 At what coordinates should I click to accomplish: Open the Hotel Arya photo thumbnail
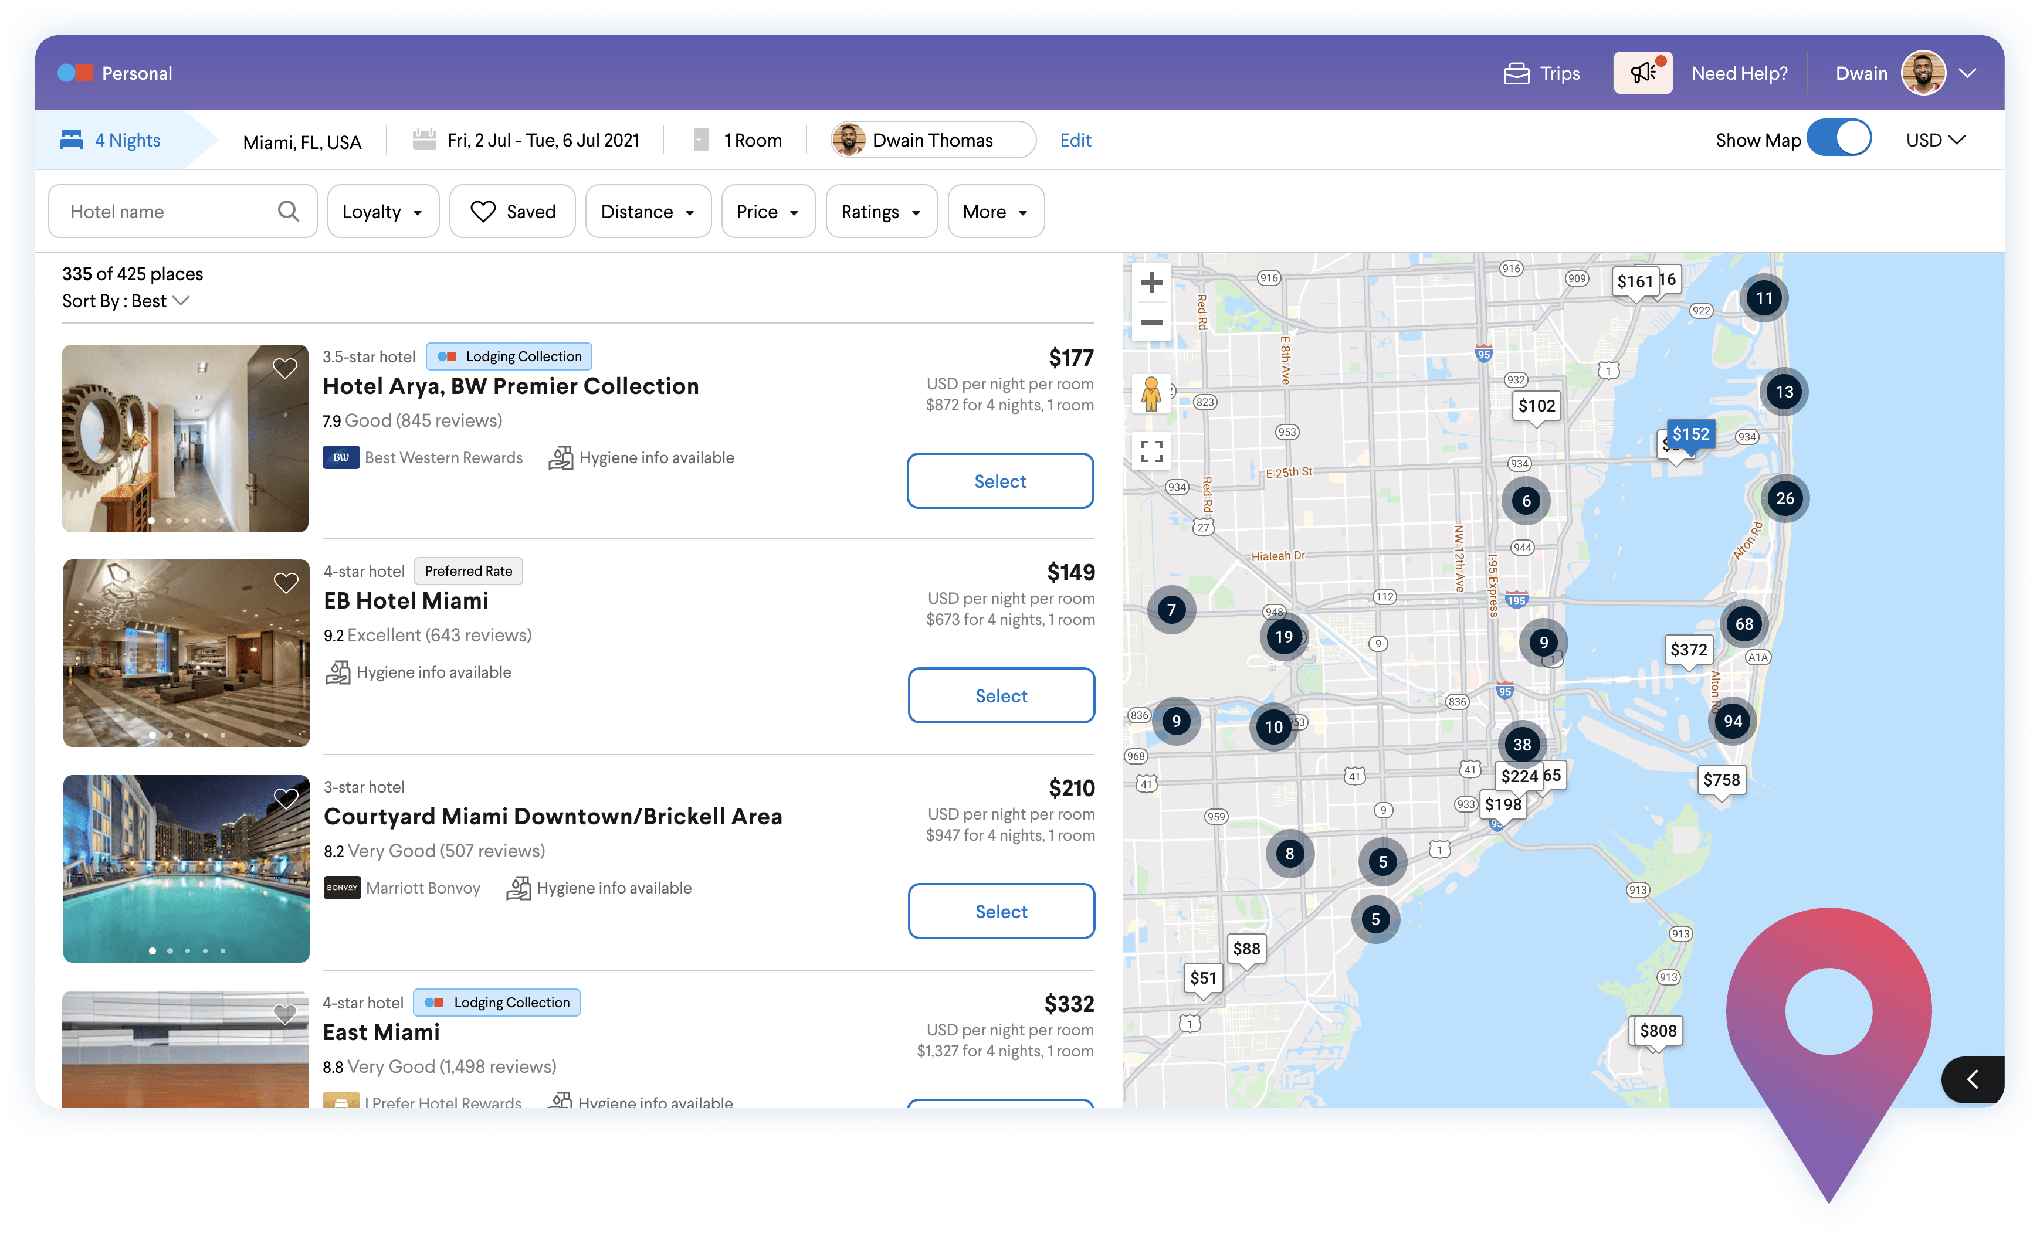(185, 438)
